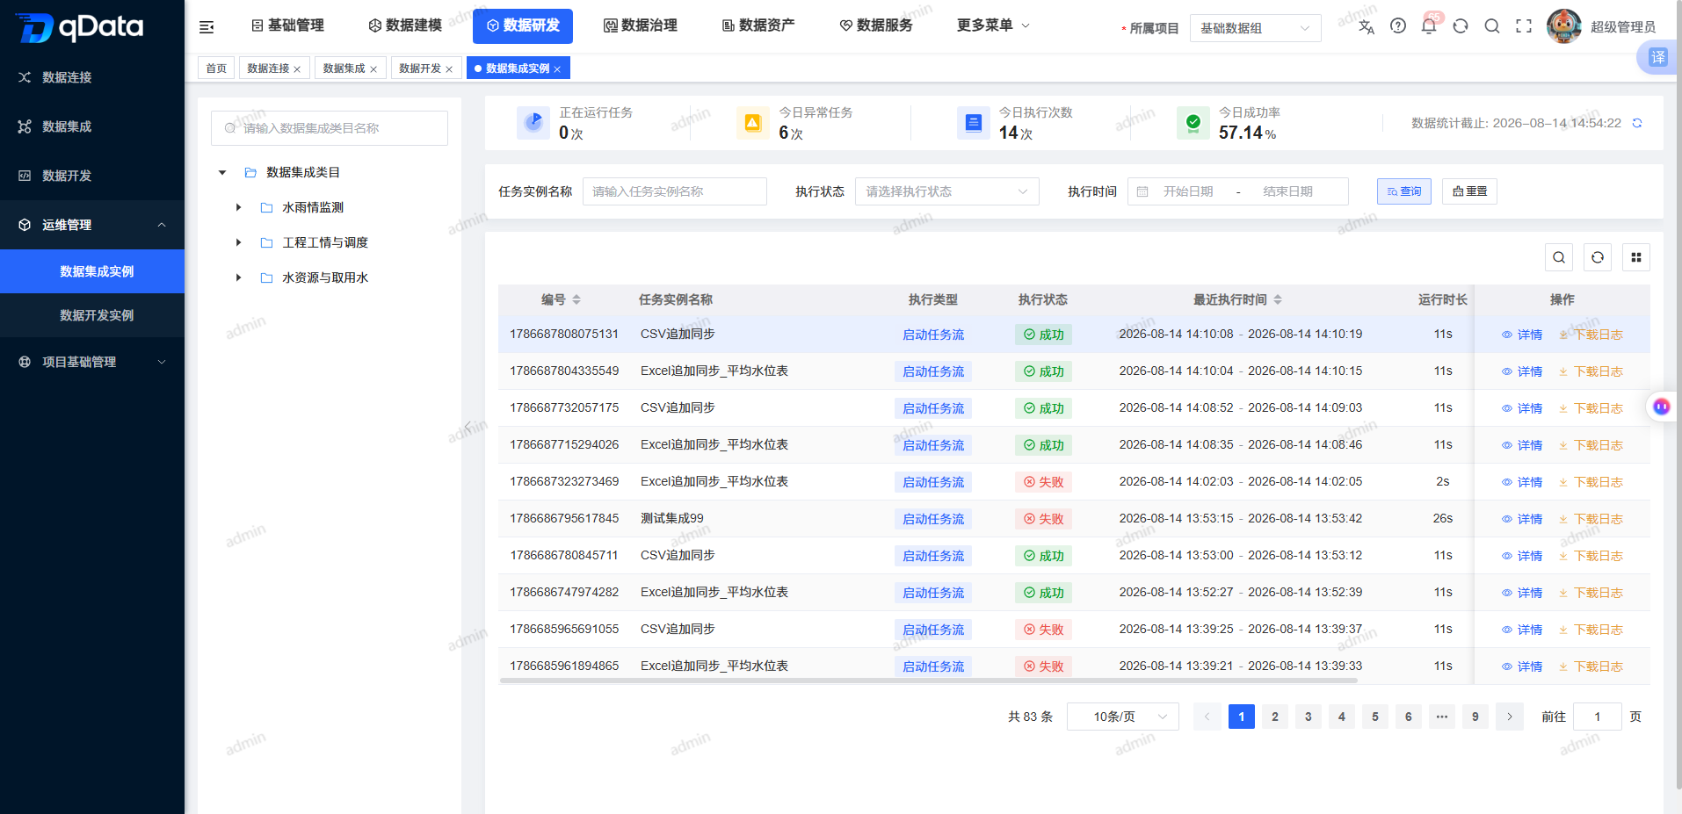
Task: Click the super admin avatar
Action: [x=1564, y=26]
